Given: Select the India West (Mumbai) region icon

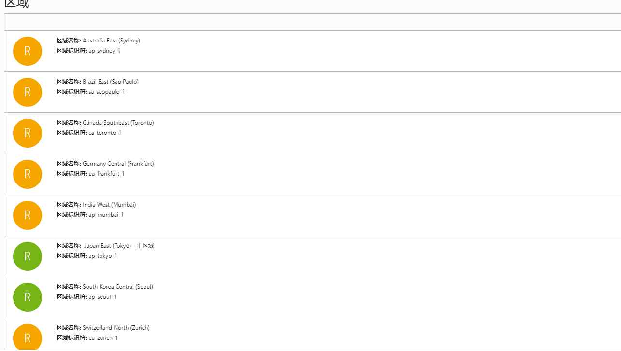Looking at the screenshot, I should 28,215.
